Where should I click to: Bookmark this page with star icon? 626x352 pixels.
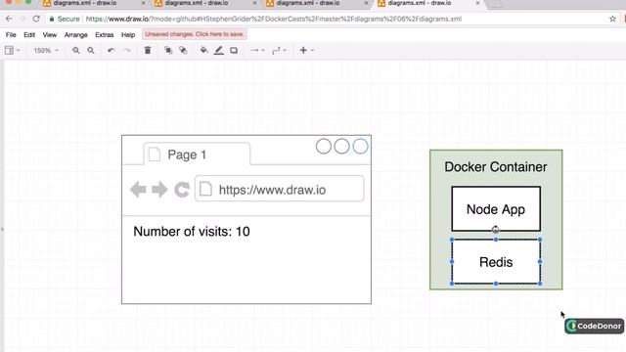coord(612,19)
